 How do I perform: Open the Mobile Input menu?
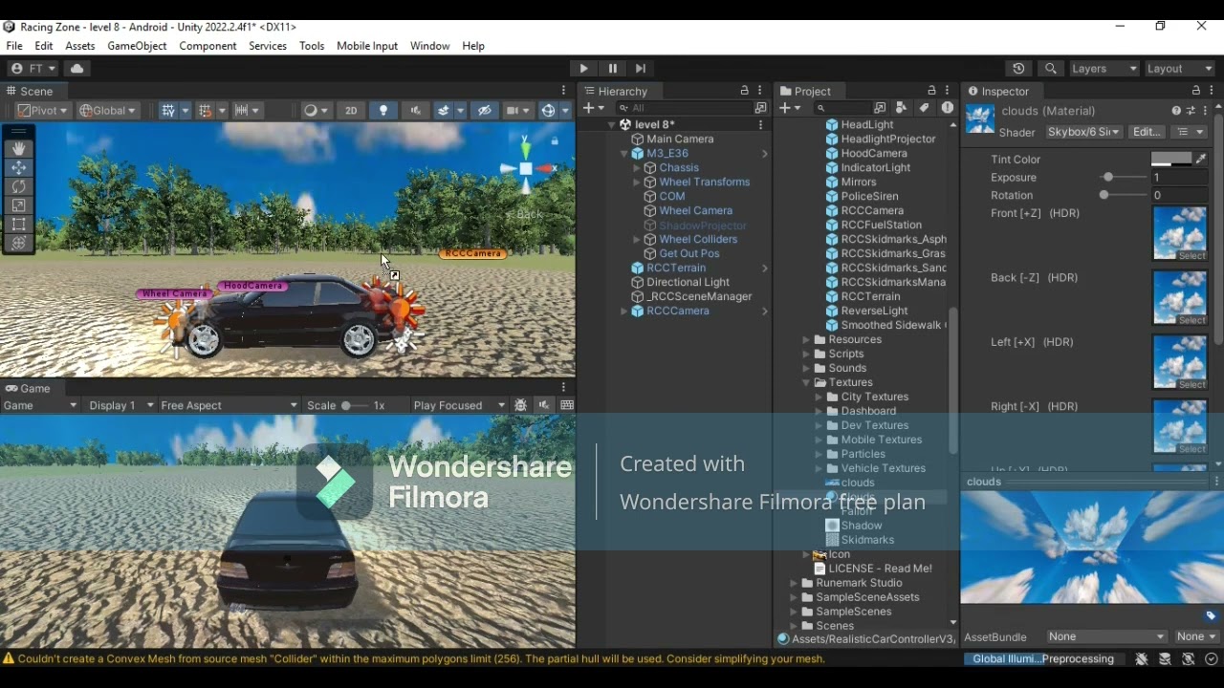pos(367,46)
